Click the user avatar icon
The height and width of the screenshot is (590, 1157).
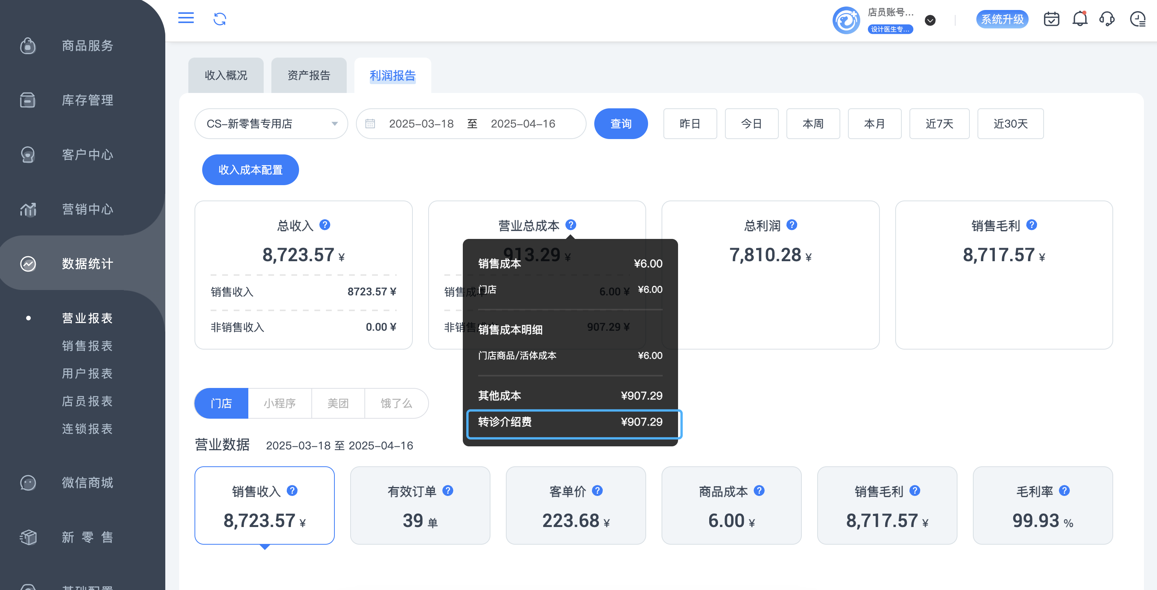(x=846, y=20)
